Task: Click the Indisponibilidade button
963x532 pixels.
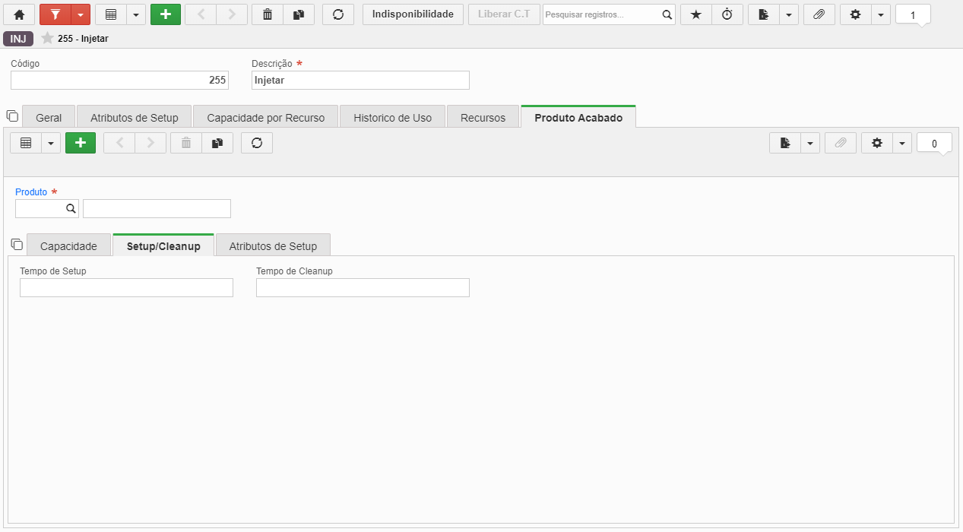Action: coord(413,14)
